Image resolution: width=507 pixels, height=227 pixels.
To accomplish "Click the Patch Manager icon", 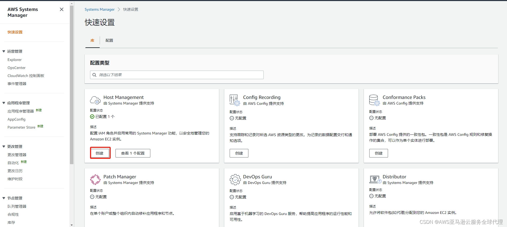I will [x=95, y=180].
